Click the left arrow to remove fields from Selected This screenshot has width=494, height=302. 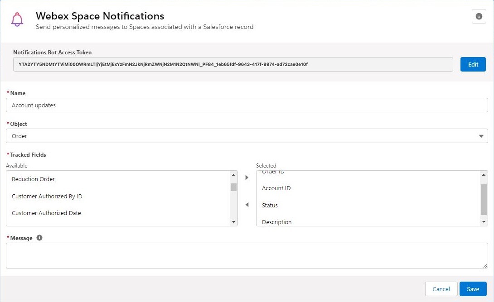coord(247,205)
